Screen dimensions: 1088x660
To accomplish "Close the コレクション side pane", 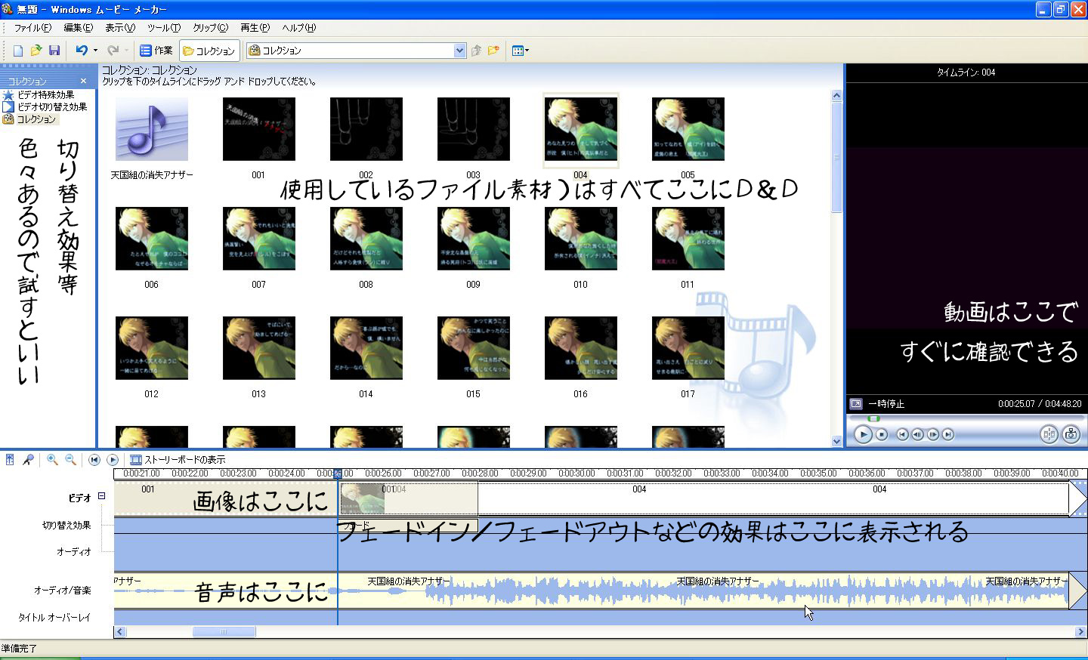I will click(x=84, y=81).
